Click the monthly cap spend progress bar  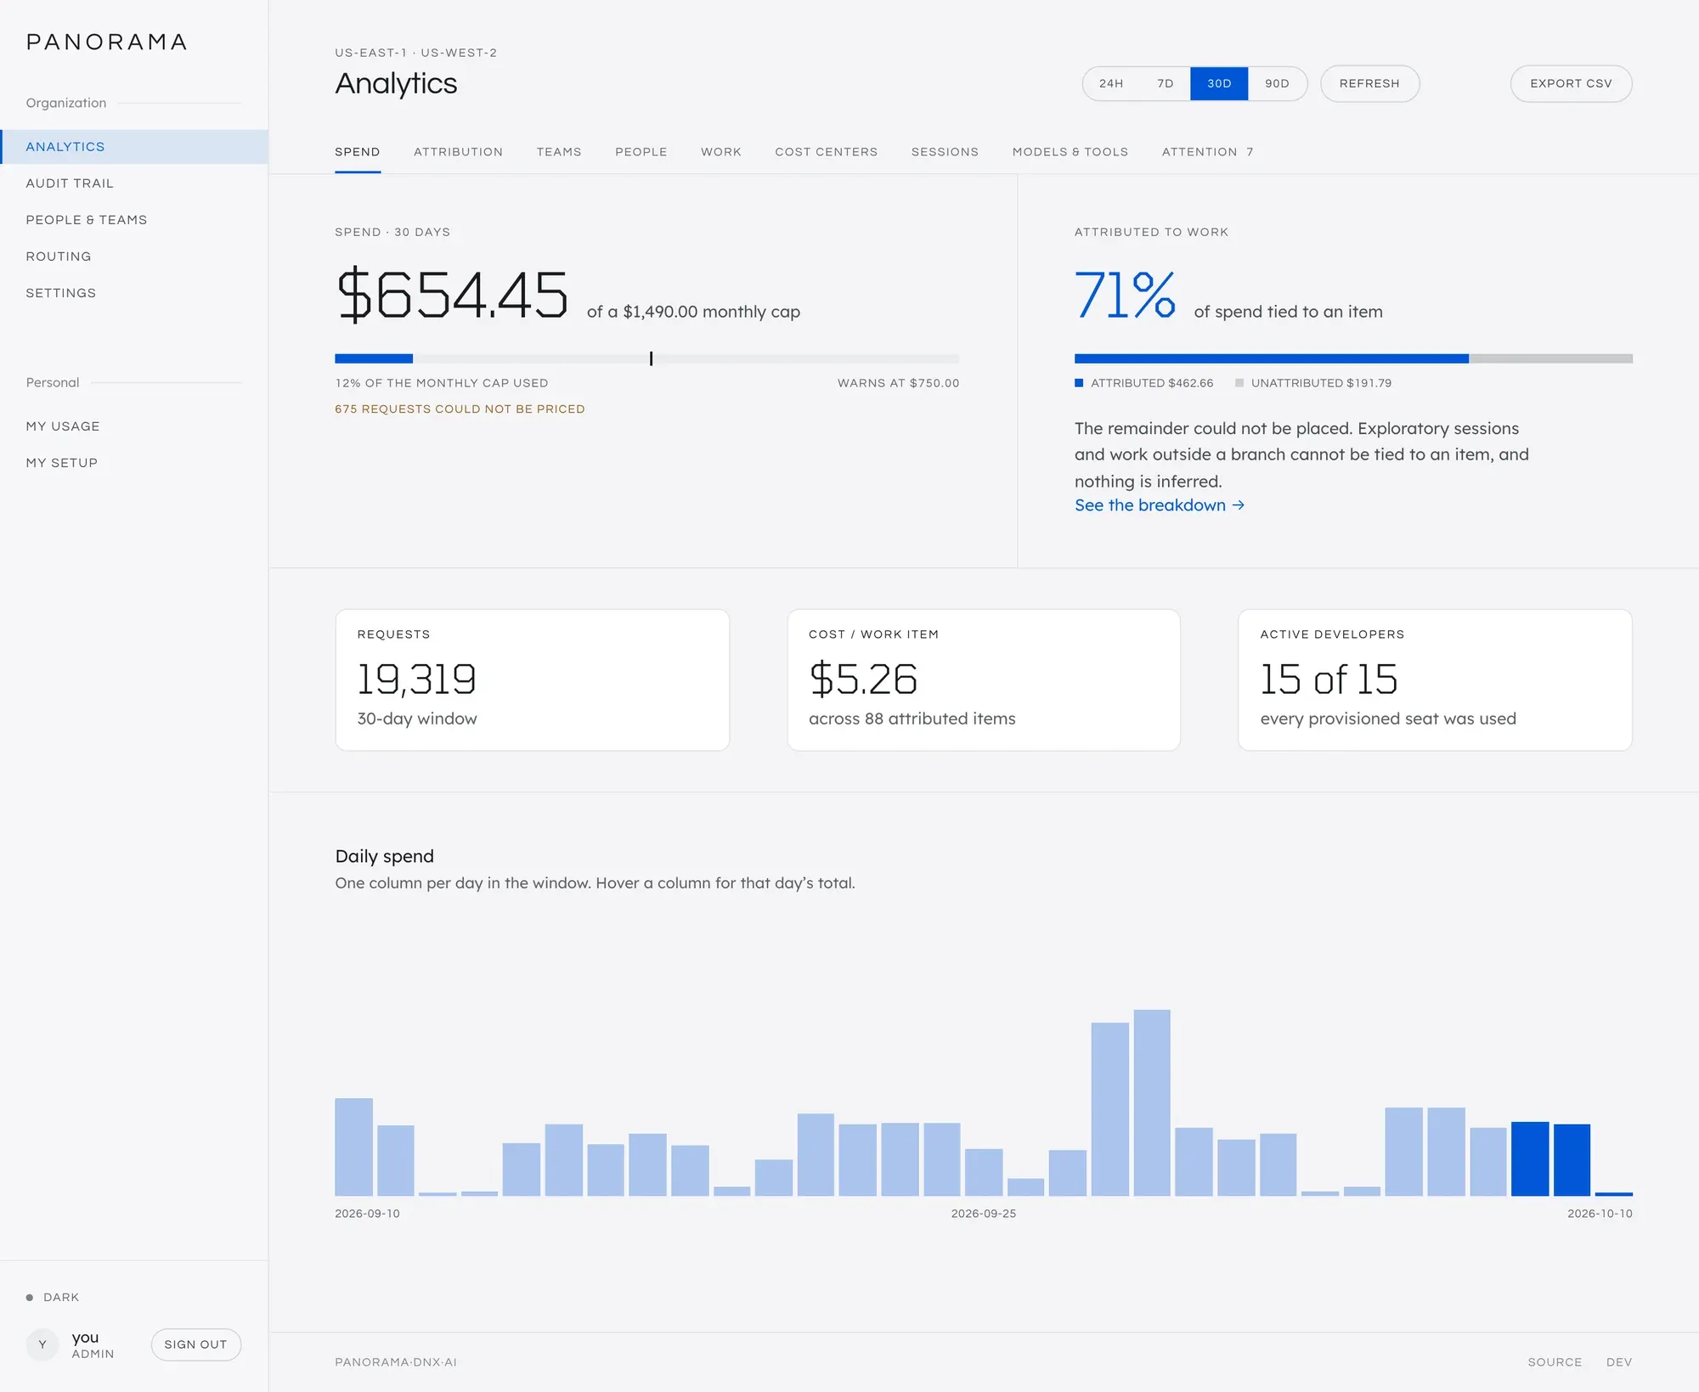pos(647,358)
